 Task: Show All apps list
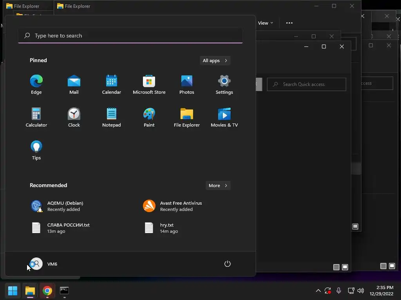click(x=215, y=61)
